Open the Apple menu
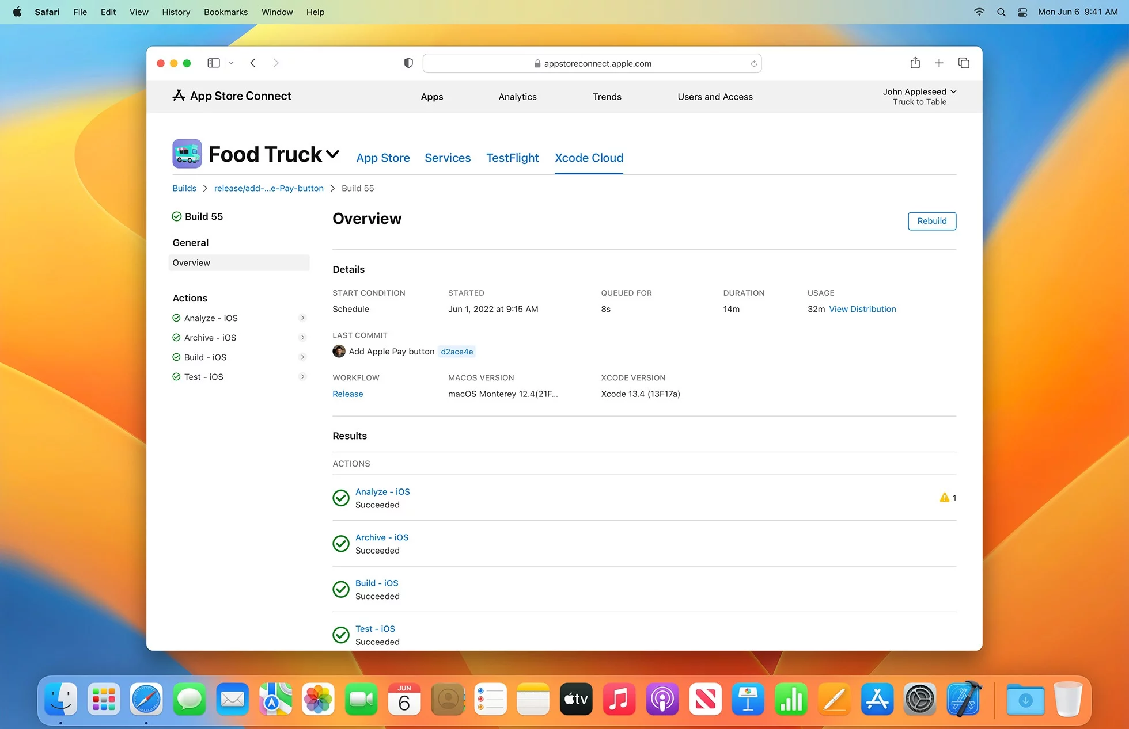The width and height of the screenshot is (1129, 729). pyautogui.click(x=17, y=12)
